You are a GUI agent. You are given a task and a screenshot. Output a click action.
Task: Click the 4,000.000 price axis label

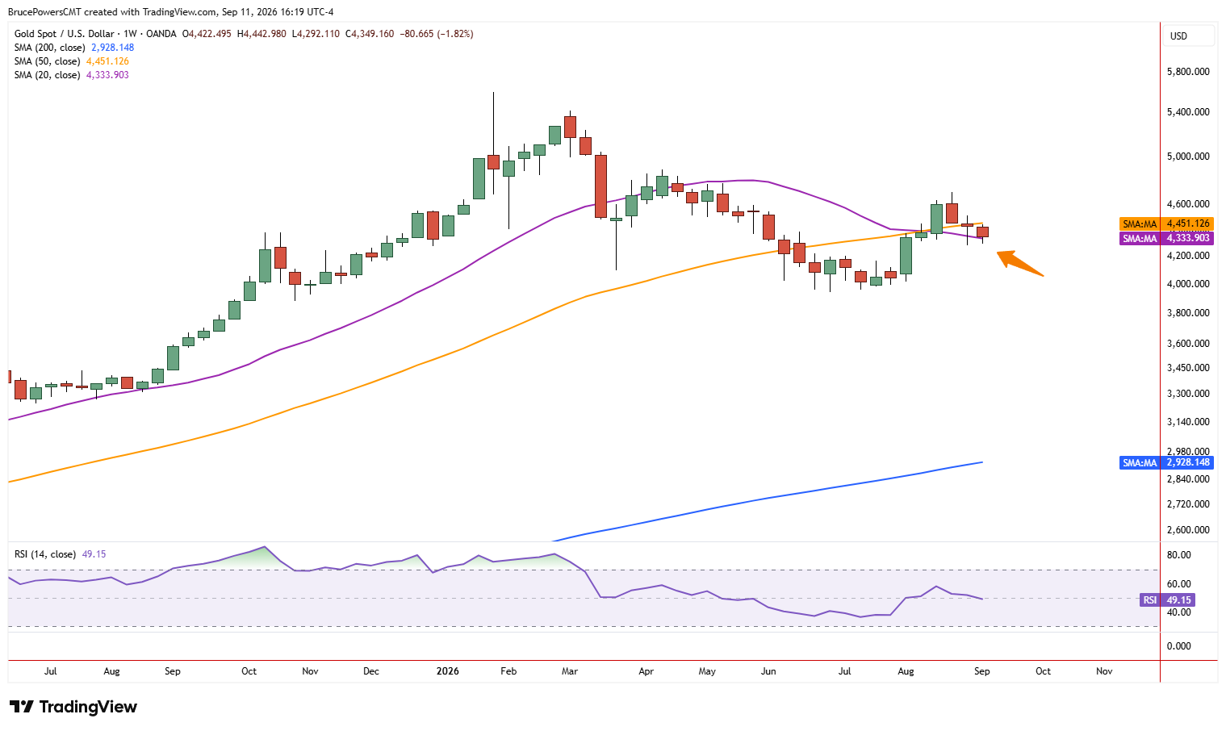[x=1188, y=284]
